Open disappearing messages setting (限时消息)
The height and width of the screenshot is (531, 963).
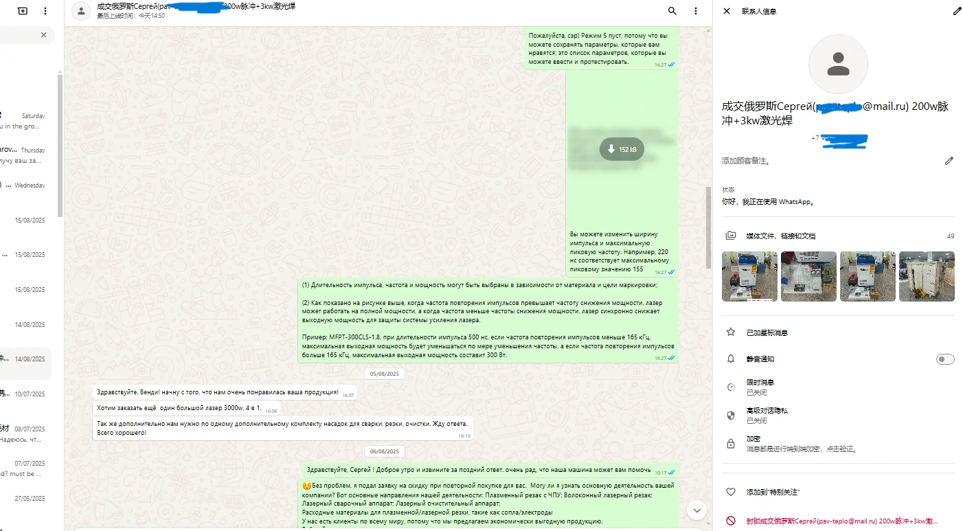(x=760, y=387)
